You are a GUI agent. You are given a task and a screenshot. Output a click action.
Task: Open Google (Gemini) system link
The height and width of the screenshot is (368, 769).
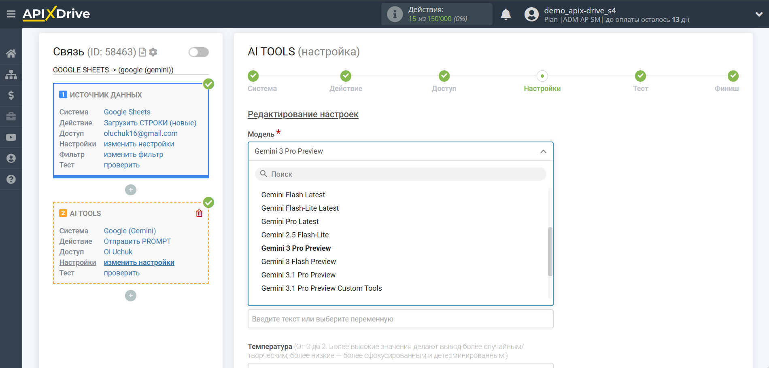coord(130,231)
